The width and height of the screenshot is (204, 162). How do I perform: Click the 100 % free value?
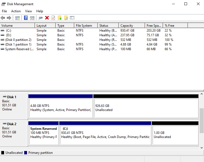169,40
